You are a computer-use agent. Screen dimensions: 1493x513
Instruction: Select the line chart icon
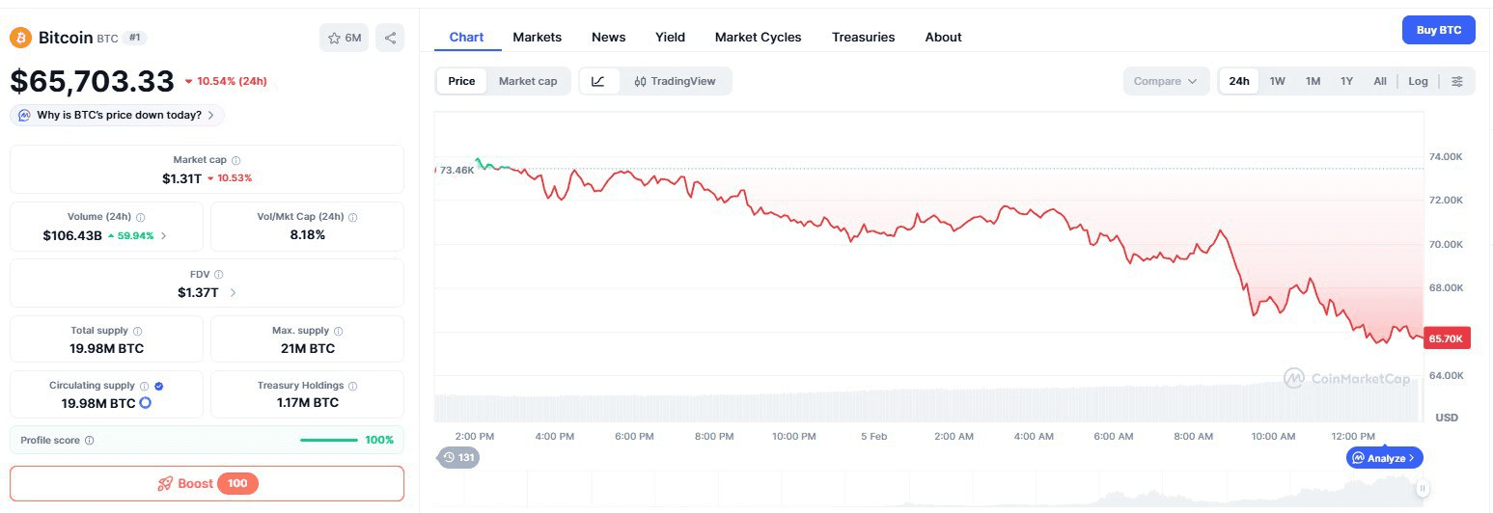pos(598,81)
